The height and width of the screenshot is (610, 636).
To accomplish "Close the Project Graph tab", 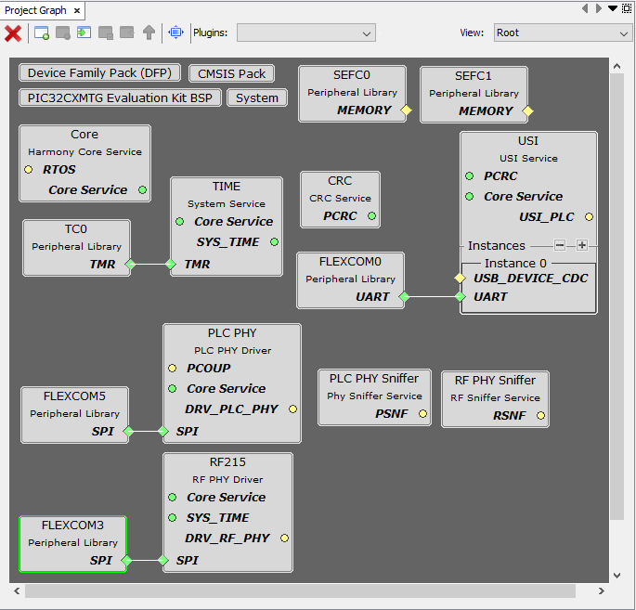I will (77, 10).
